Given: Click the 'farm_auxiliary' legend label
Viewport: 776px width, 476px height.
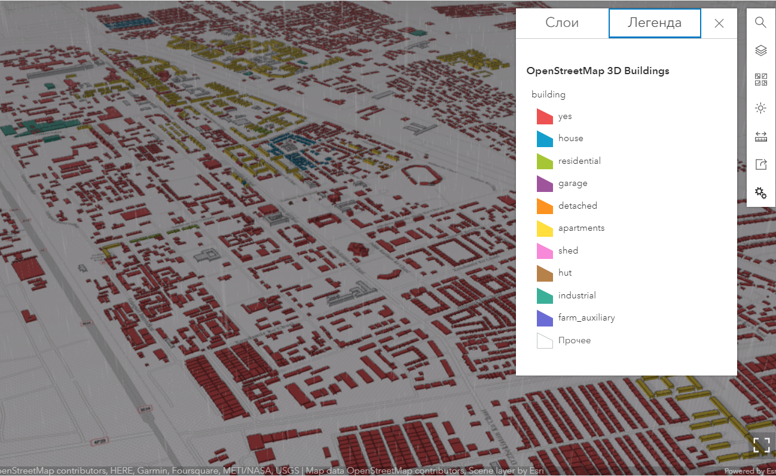Looking at the screenshot, I should (586, 318).
